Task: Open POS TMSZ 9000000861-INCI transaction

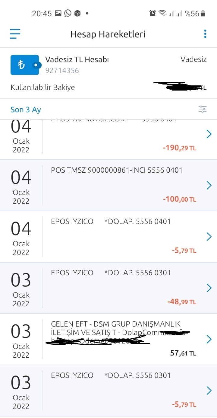Action: [x=108, y=185]
